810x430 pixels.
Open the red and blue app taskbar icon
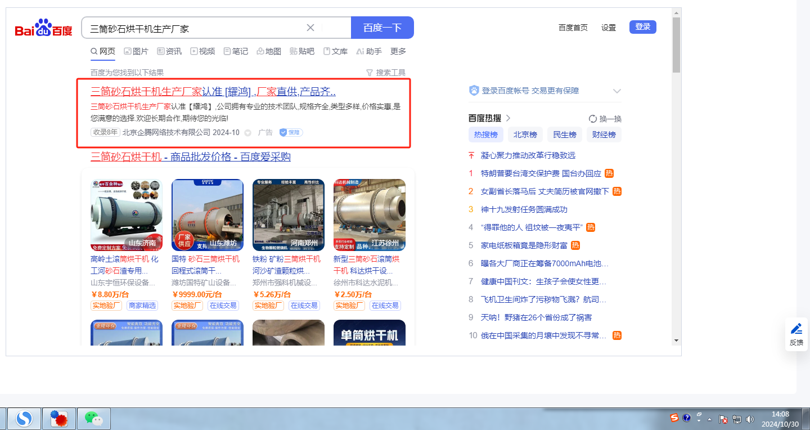click(59, 418)
